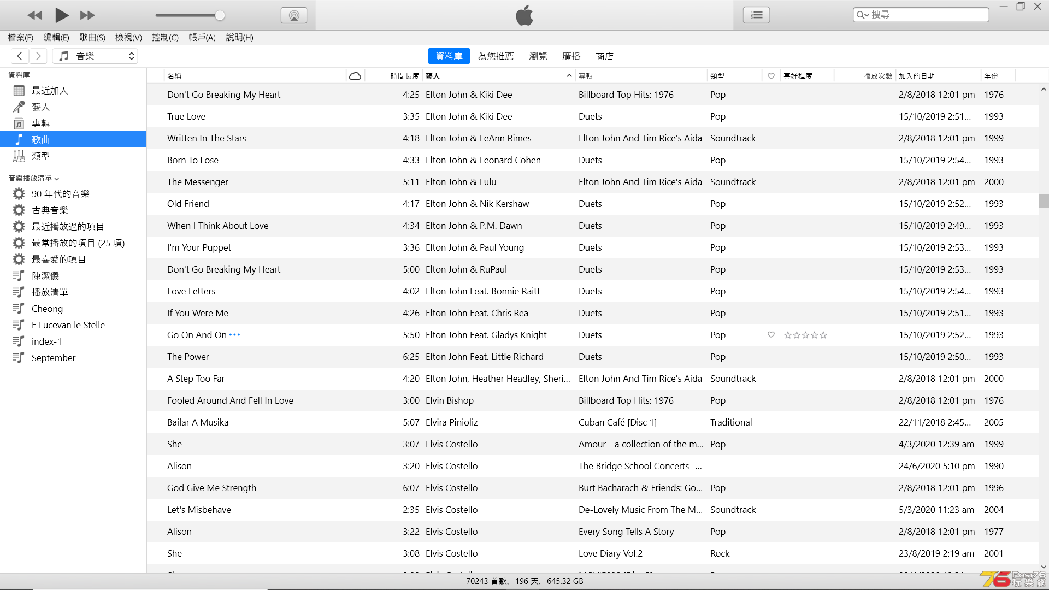Sort by the 類型 column header
Image resolution: width=1049 pixels, height=590 pixels.
(734, 76)
